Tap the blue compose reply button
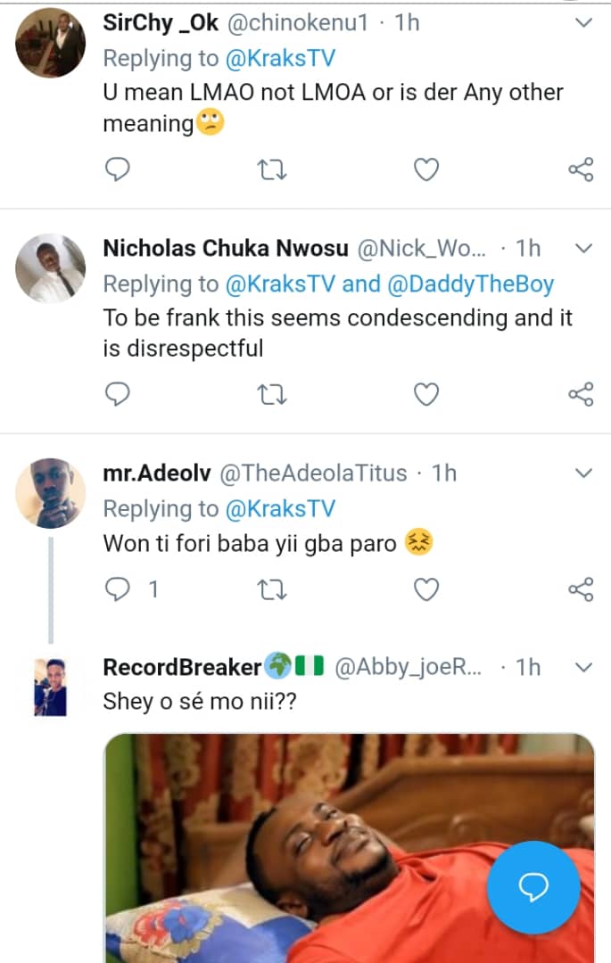Image resolution: width=611 pixels, height=963 pixels. [533, 885]
